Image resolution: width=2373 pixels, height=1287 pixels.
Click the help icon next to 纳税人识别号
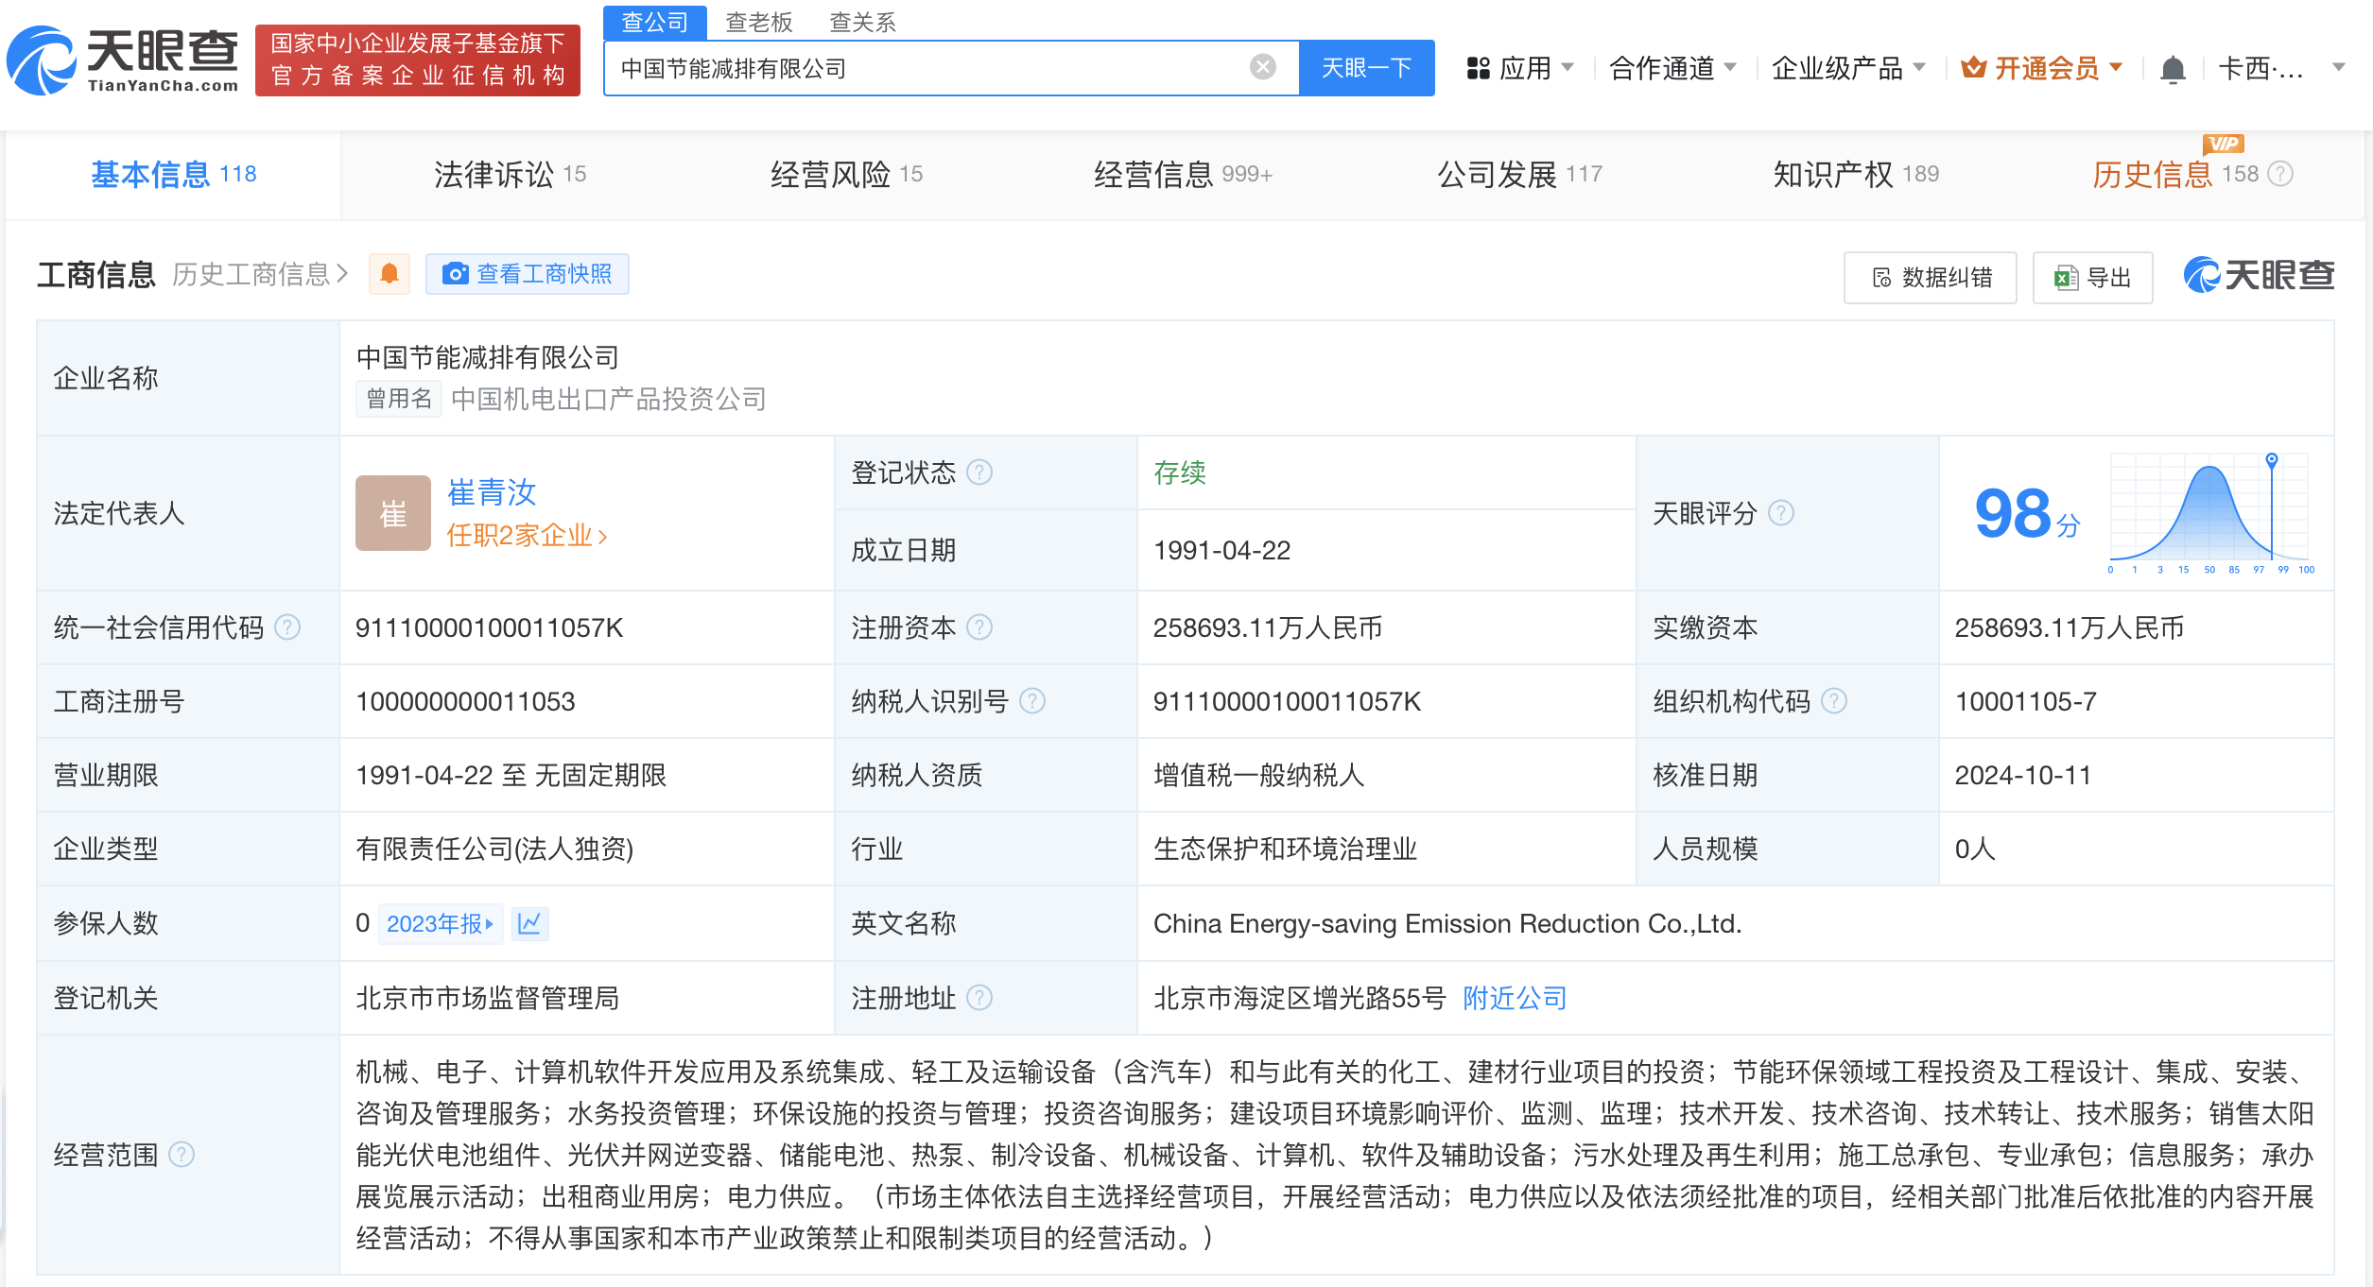1032,701
